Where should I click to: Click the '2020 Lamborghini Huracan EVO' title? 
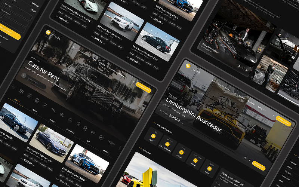[x=75, y=14]
